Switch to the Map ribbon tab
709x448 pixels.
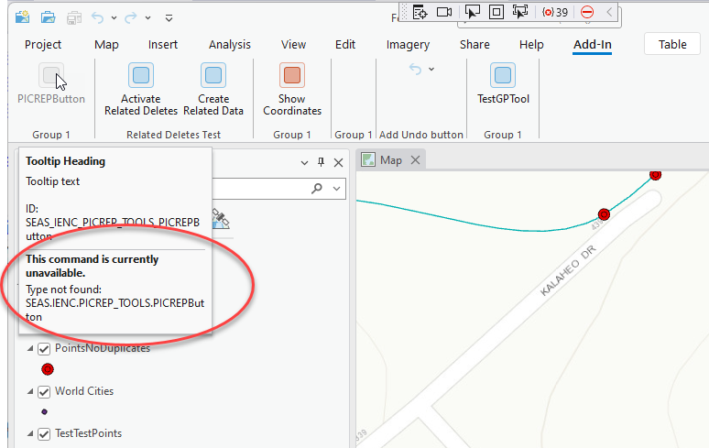(x=106, y=44)
